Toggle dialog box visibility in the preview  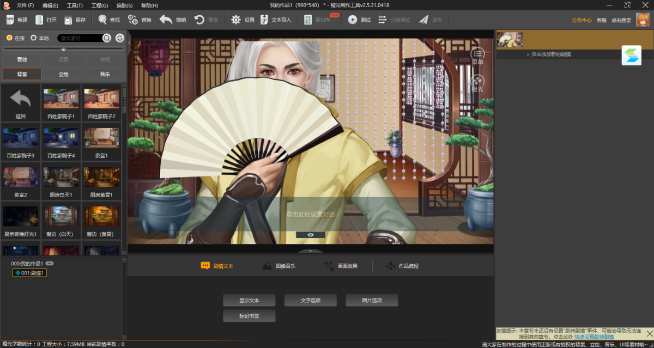coord(311,235)
